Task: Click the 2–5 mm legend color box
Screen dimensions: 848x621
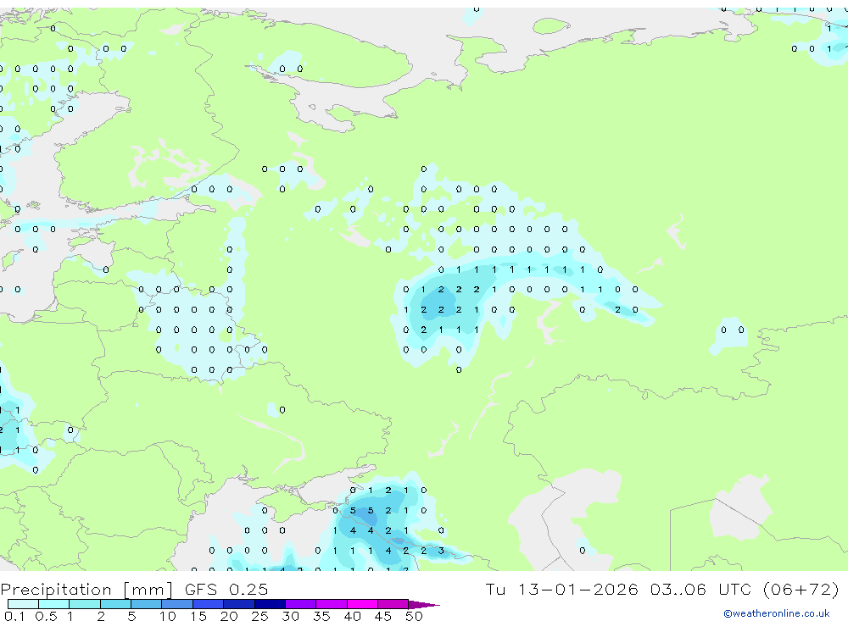Action: (x=115, y=604)
